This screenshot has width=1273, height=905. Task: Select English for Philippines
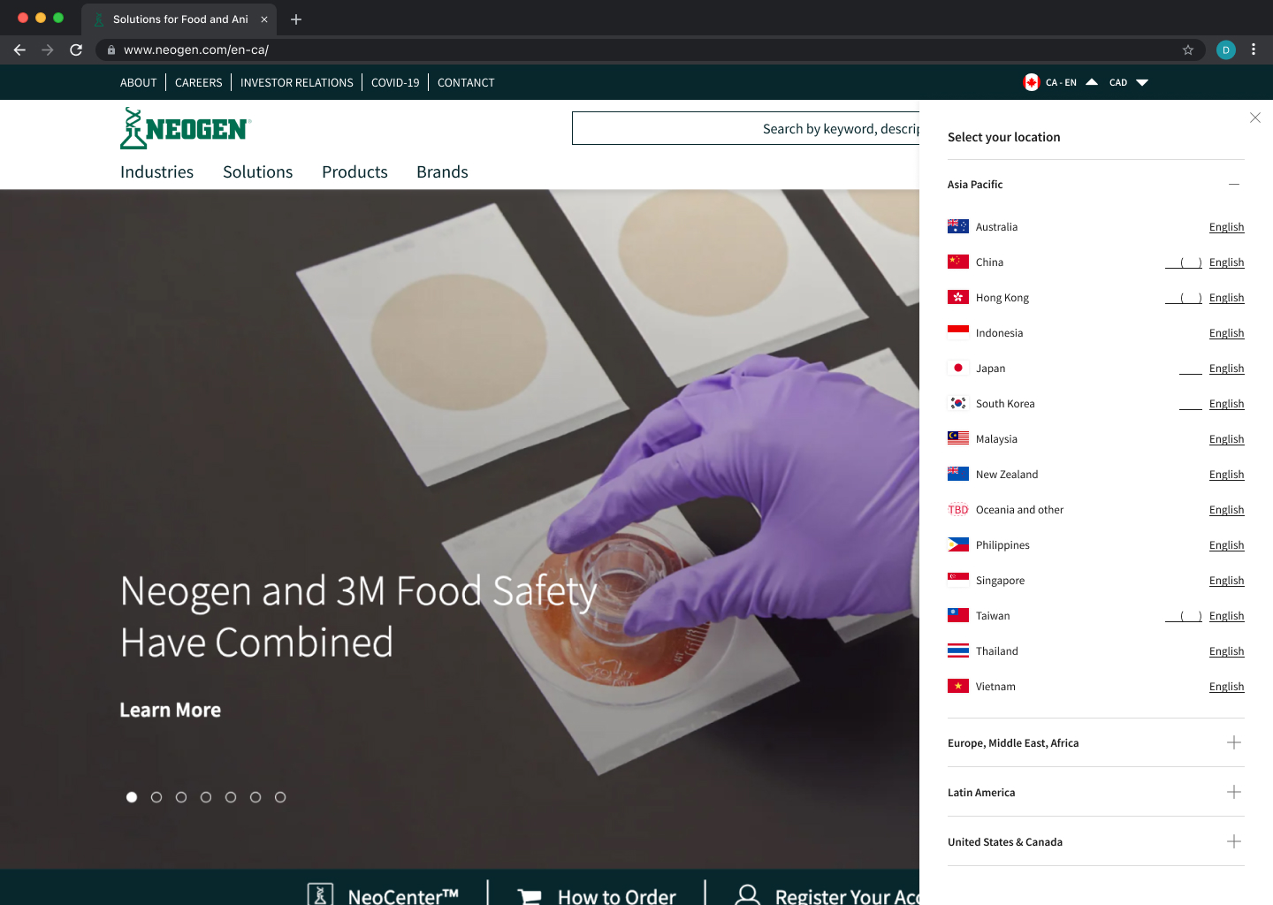tap(1226, 545)
